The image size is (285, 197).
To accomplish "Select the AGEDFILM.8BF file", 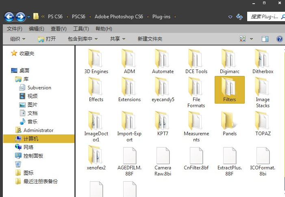I will click(129, 161).
